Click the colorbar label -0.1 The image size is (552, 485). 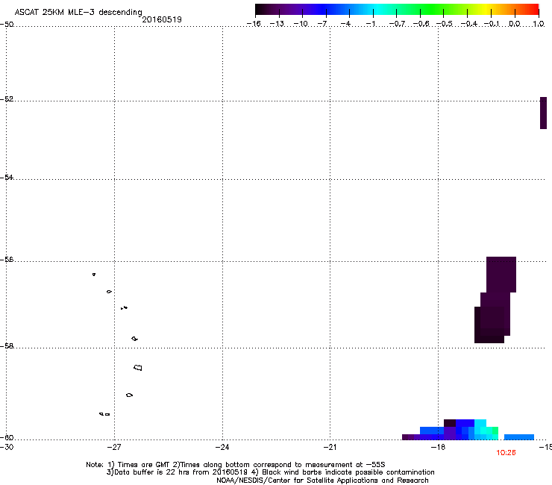point(492,24)
